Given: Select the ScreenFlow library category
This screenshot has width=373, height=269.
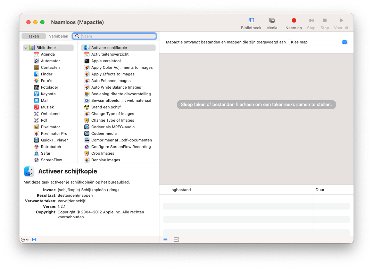Looking at the screenshot, I should click(x=51, y=160).
